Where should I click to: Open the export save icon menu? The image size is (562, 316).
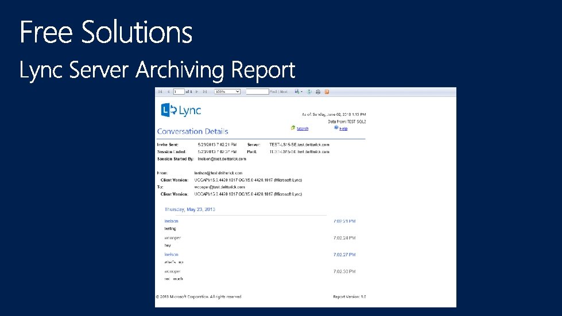[x=297, y=92]
